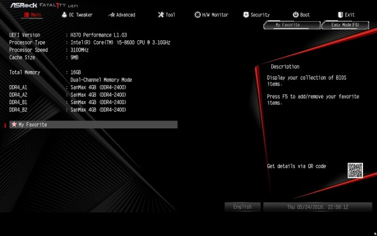377x236 pixels.
Task: Click the Total Memory label
Action: [24, 72]
